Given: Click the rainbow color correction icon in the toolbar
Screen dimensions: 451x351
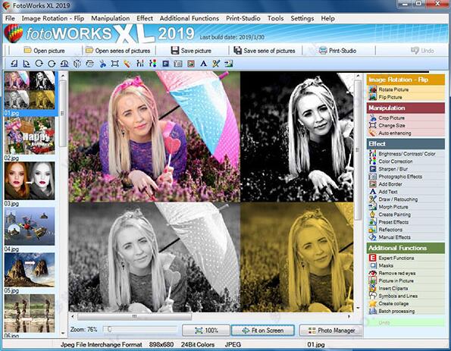Looking at the screenshot, I should tap(152, 63).
